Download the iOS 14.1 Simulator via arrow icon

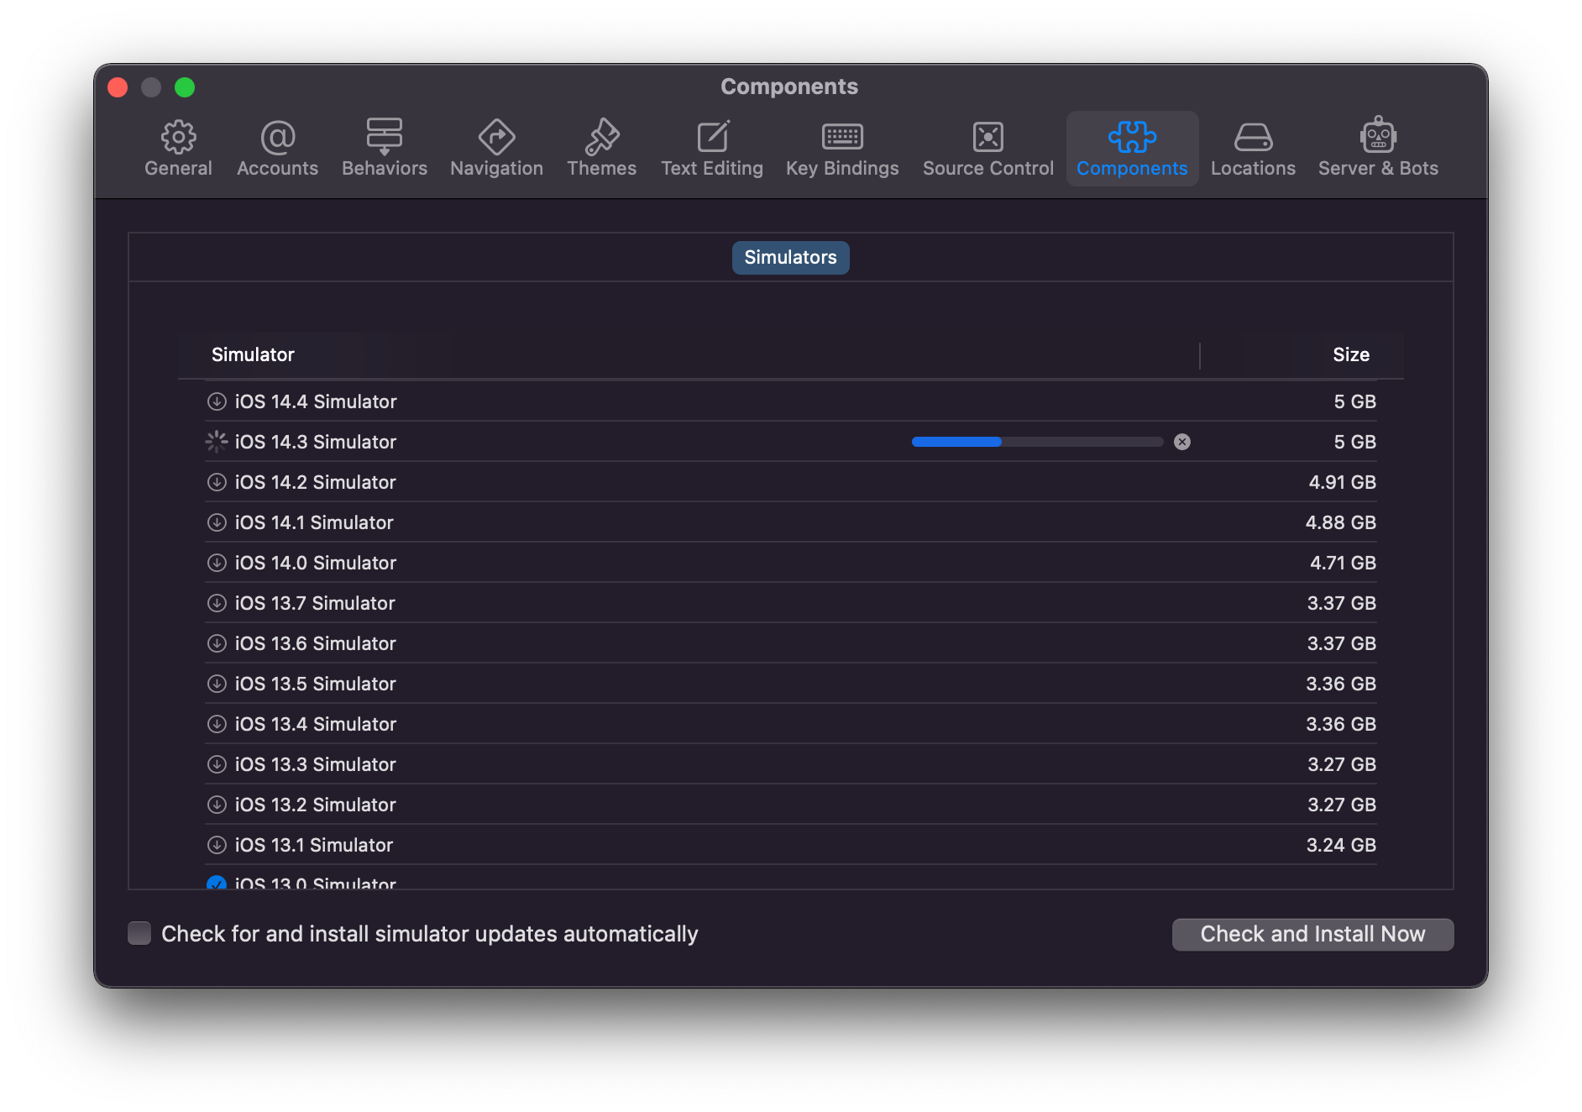click(217, 522)
